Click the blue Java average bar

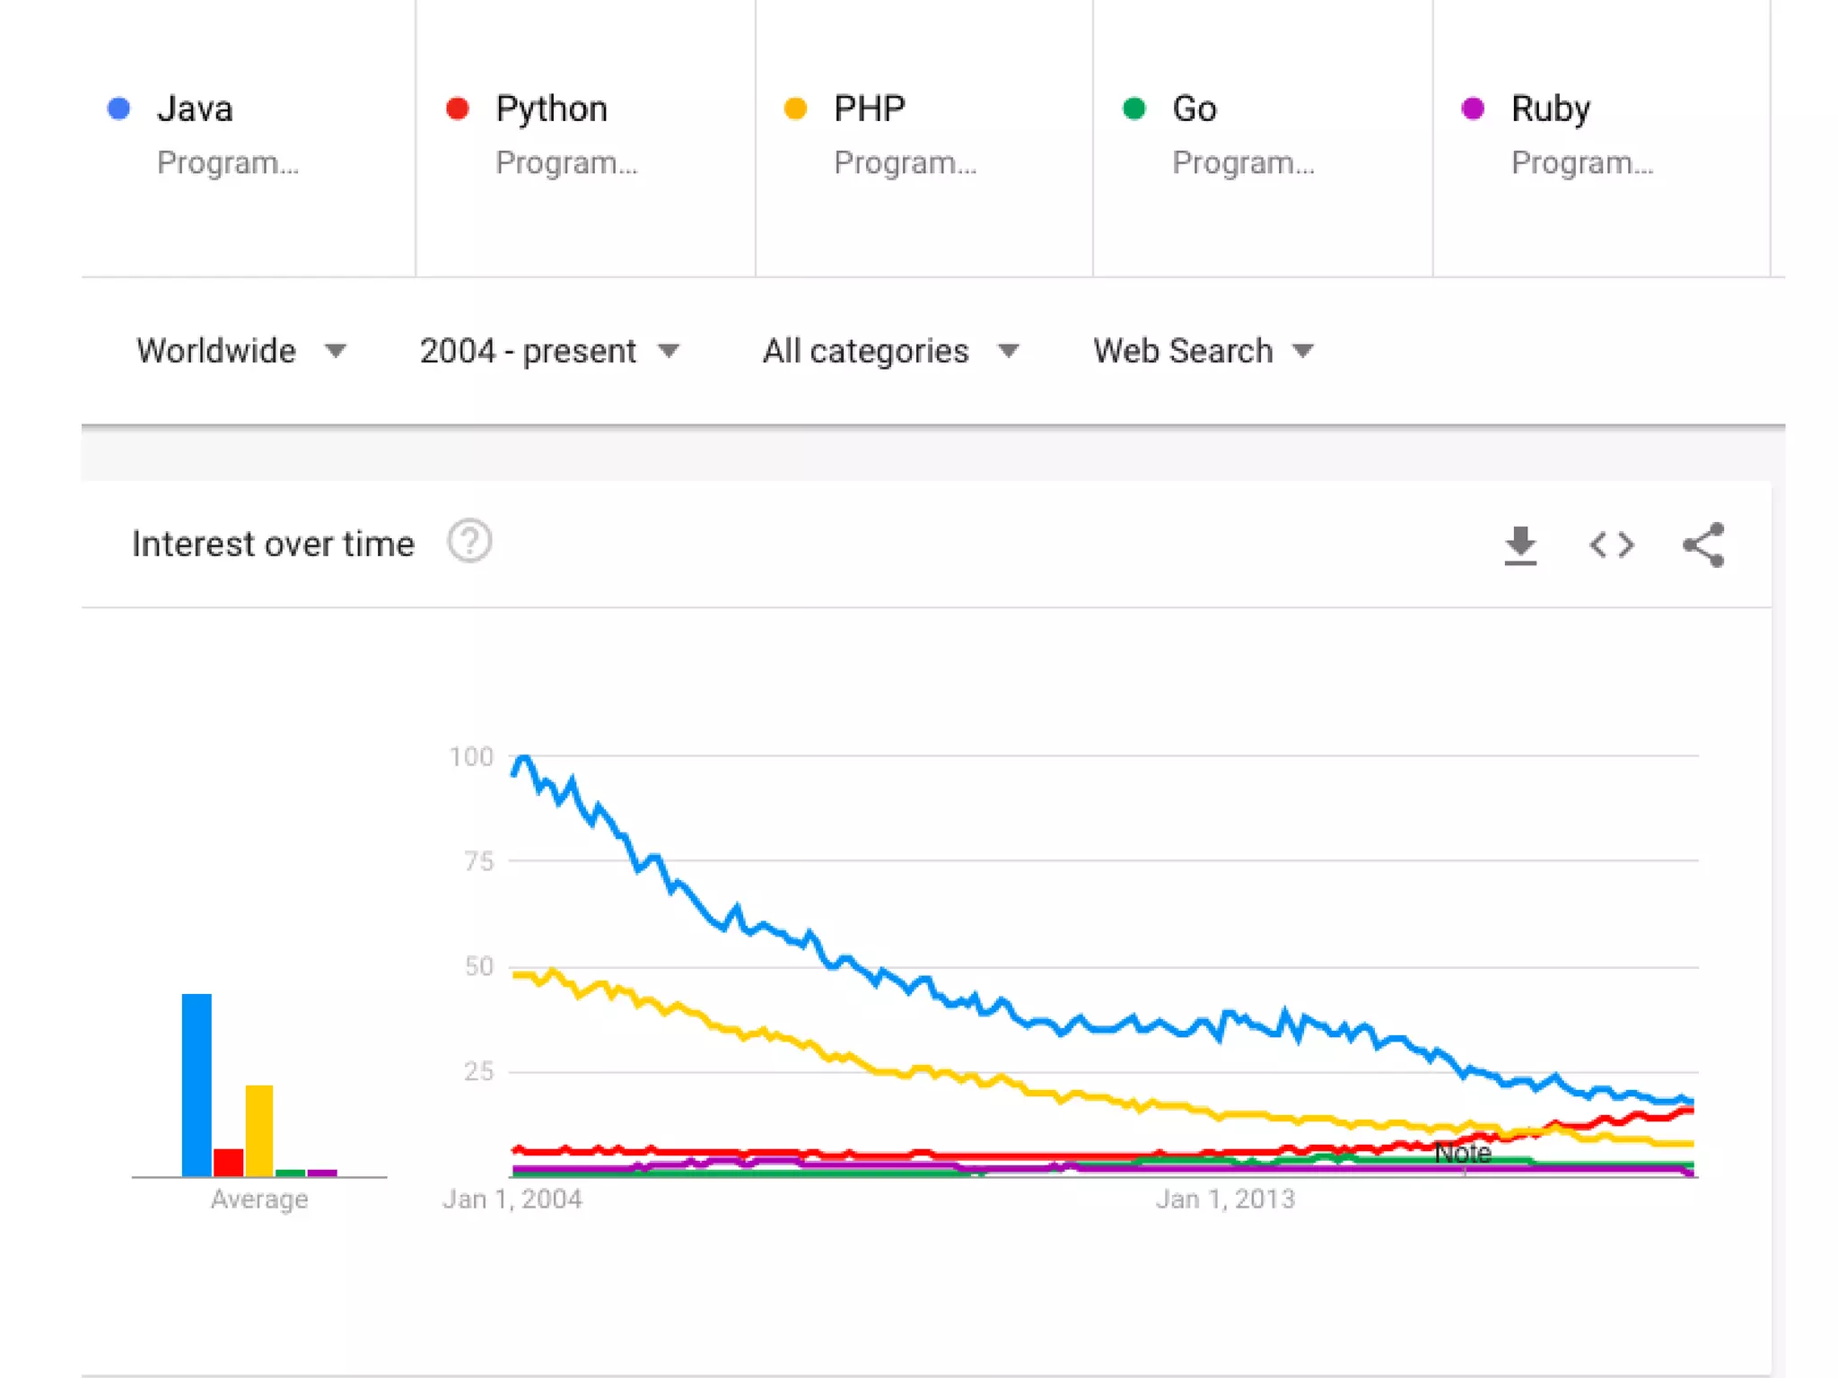(x=197, y=1084)
